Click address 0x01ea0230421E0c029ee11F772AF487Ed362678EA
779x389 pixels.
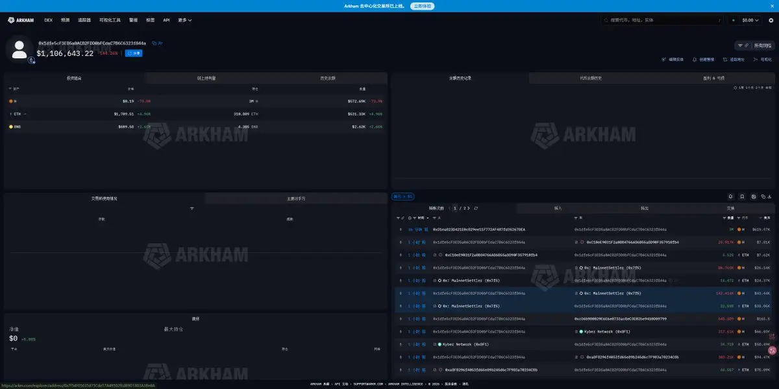[479, 230]
